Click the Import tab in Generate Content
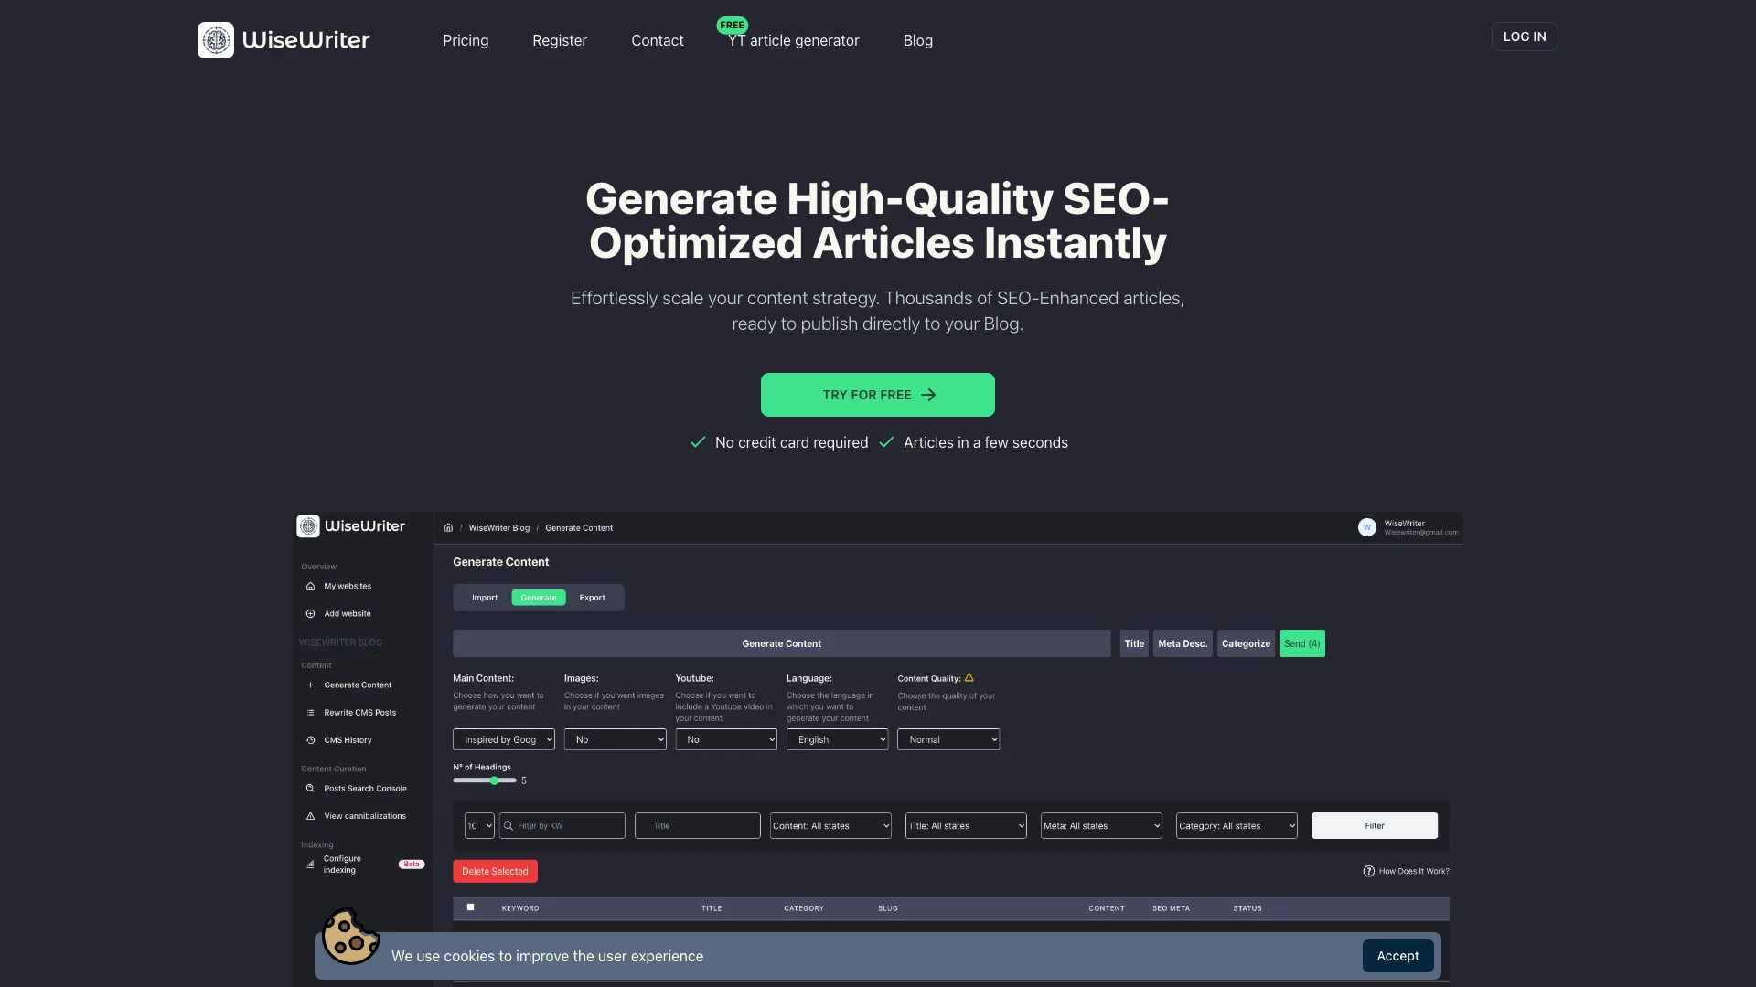This screenshot has width=1756, height=987. [485, 597]
